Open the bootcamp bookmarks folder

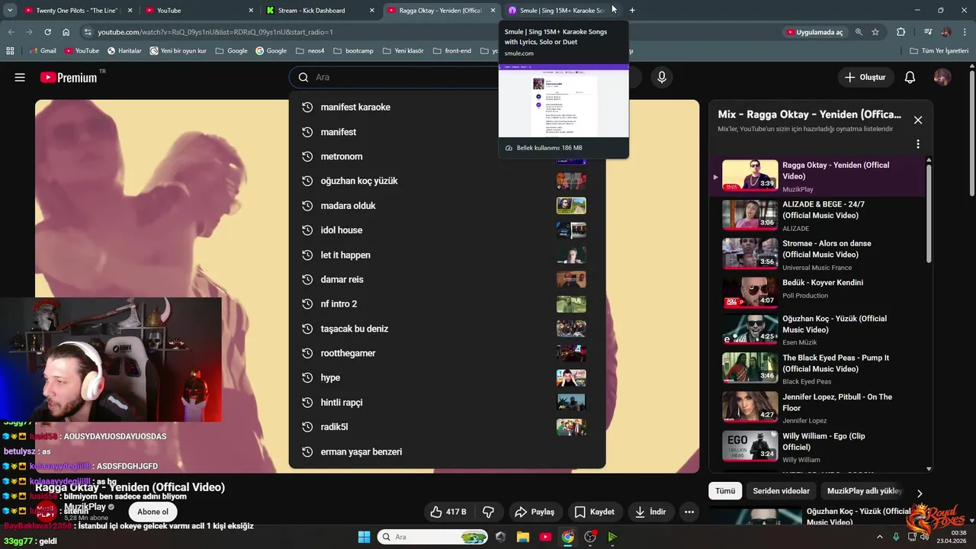click(354, 50)
